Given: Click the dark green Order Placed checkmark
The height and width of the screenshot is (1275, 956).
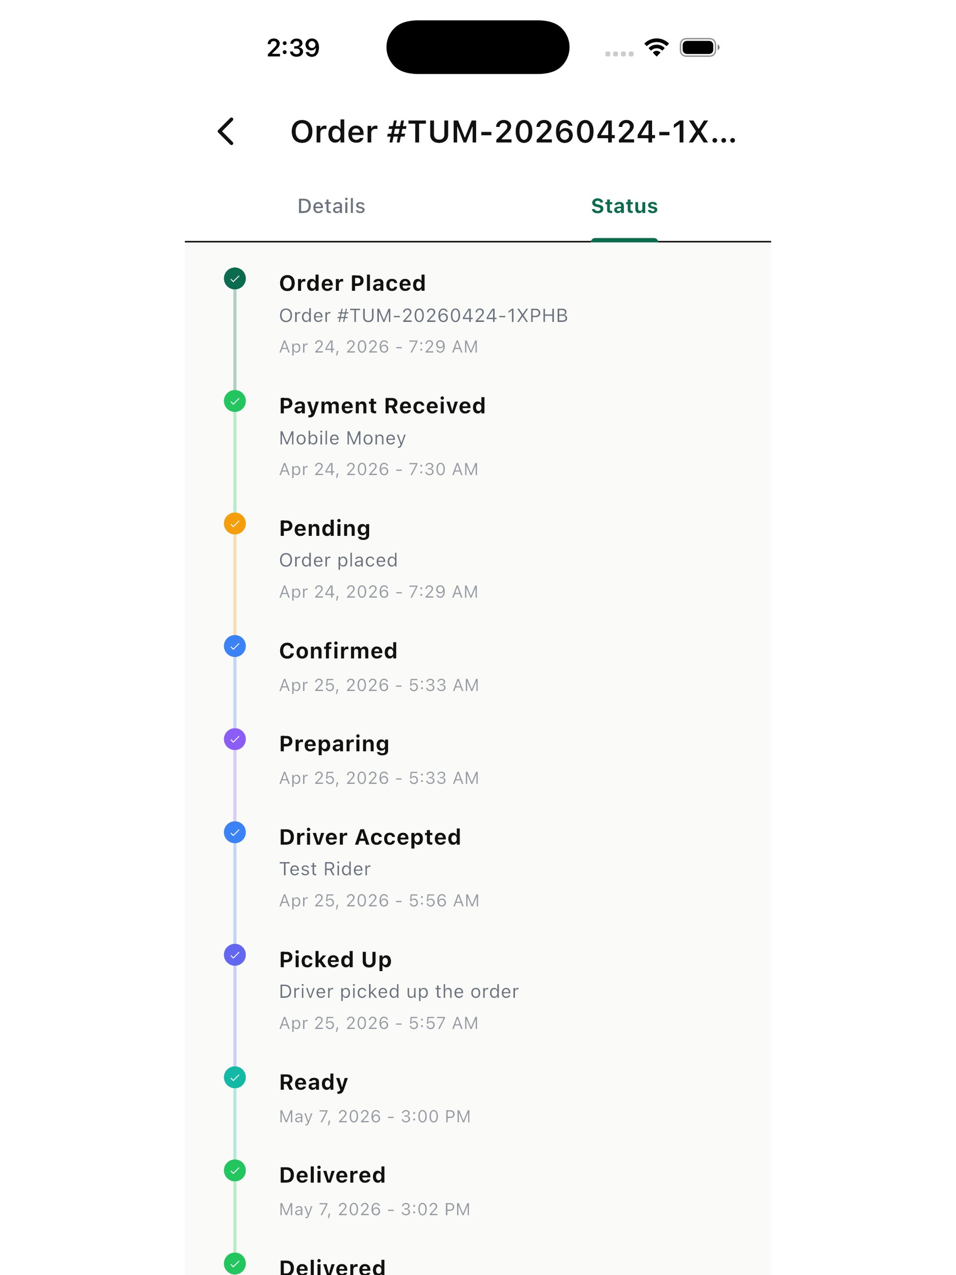Looking at the screenshot, I should tap(235, 279).
